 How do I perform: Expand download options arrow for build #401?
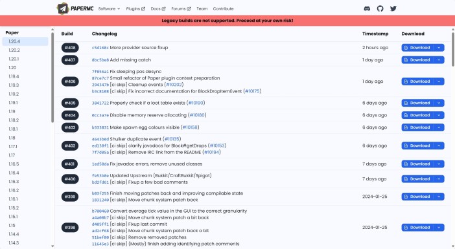439,164
